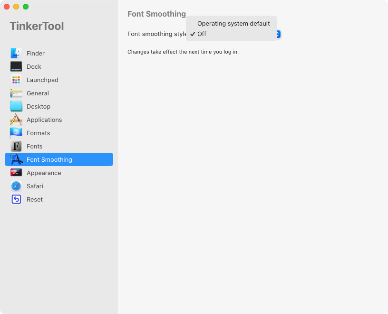Click the Appearance icon in sidebar

coord(16,173)
